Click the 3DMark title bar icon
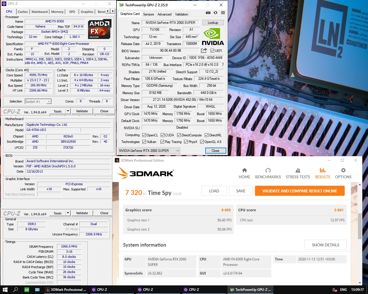368x294 pixels. tap(117, 160)
